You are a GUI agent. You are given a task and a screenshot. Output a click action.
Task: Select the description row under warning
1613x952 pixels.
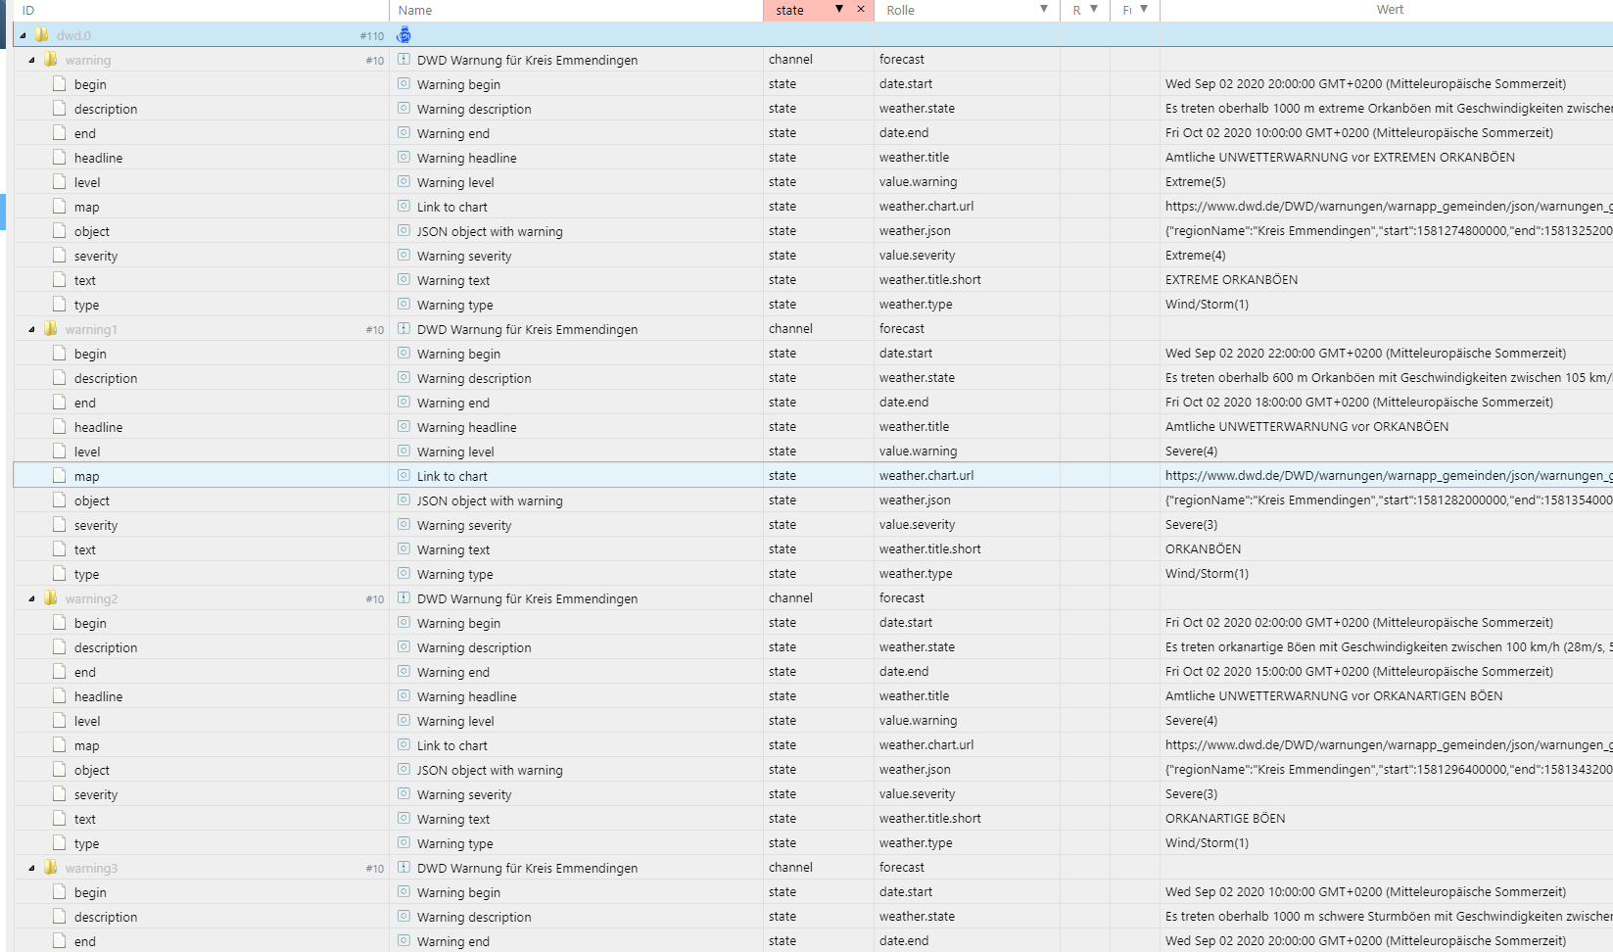point(813,109)
